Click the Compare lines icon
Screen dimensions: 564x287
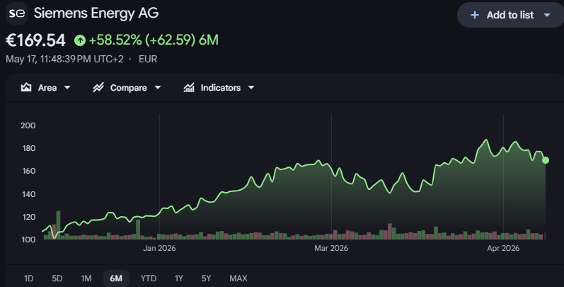point(98,87)
